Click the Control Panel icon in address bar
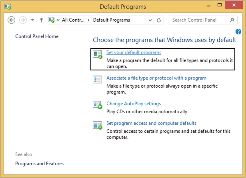The image size is (246, 178). pos(51,20)
